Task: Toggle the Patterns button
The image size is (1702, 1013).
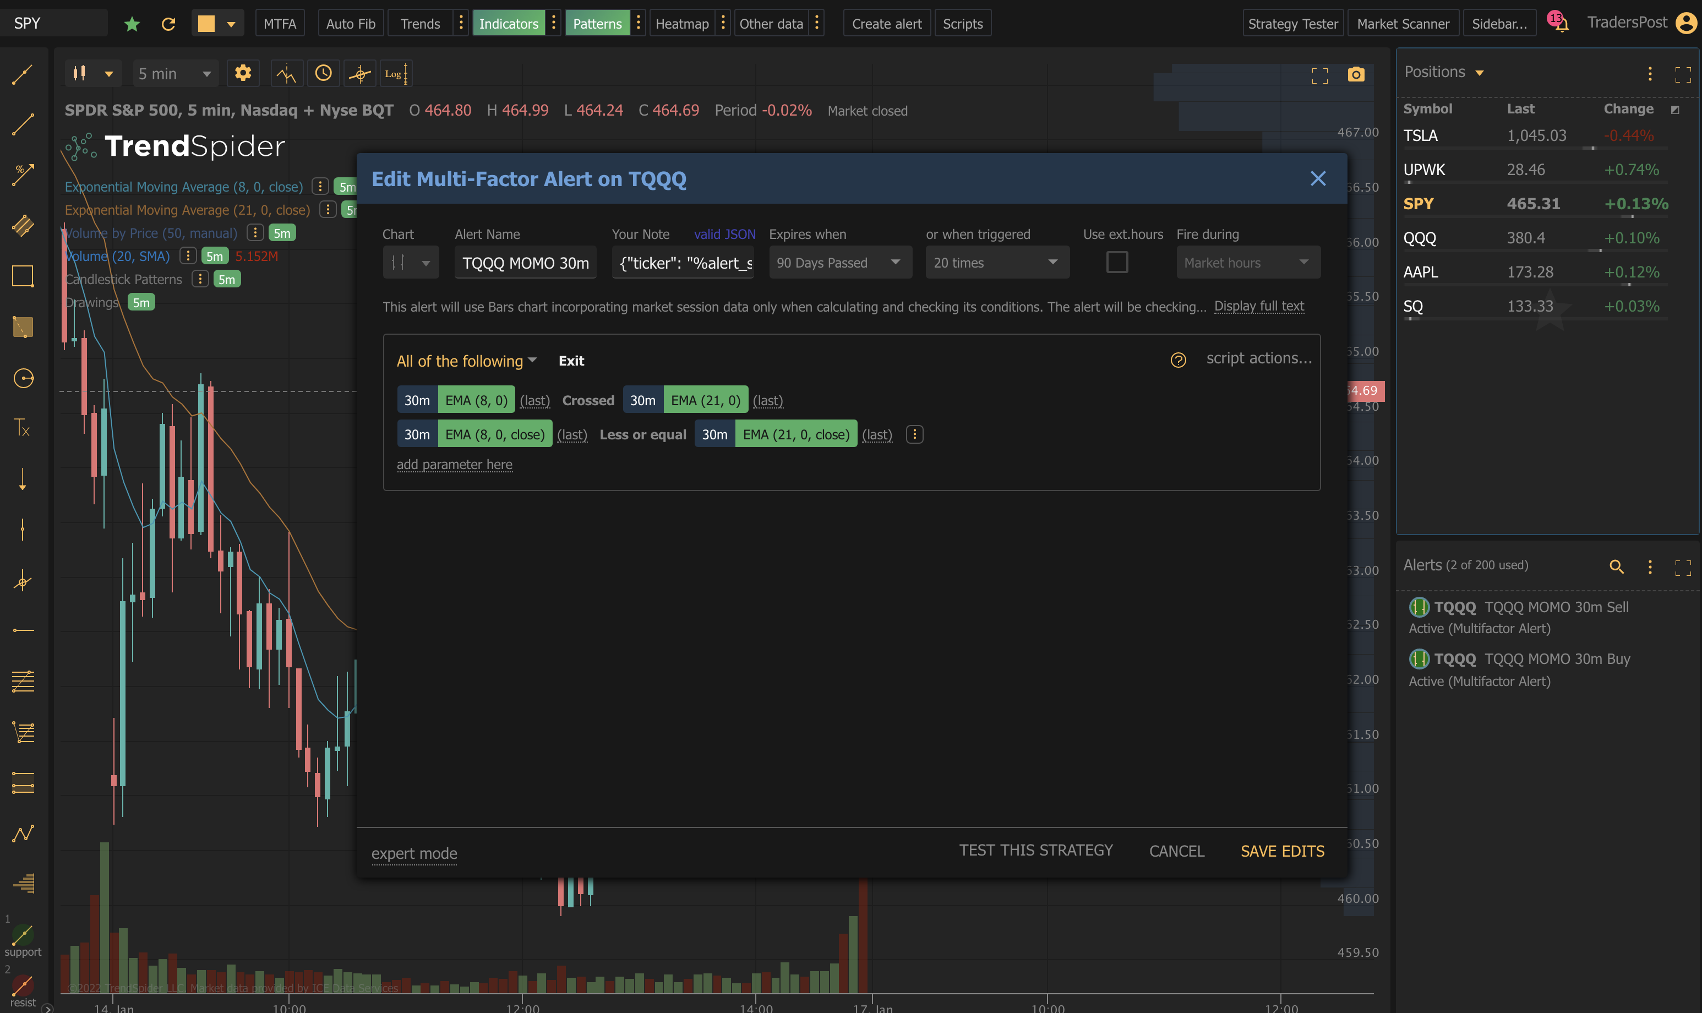Action: [597, 24]
